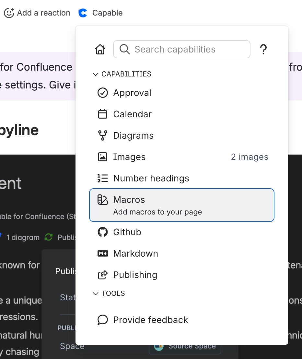Collapse the CAPABILITIES section
This screenshot has height=359, width=302.
(x=95, y=74)
